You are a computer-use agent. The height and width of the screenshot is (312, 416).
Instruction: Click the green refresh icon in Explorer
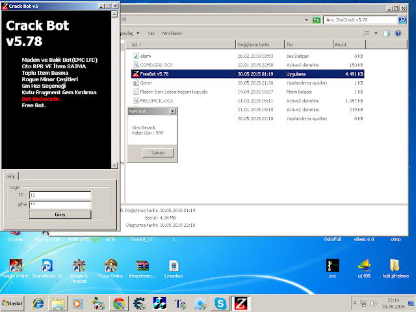(317, 19)
